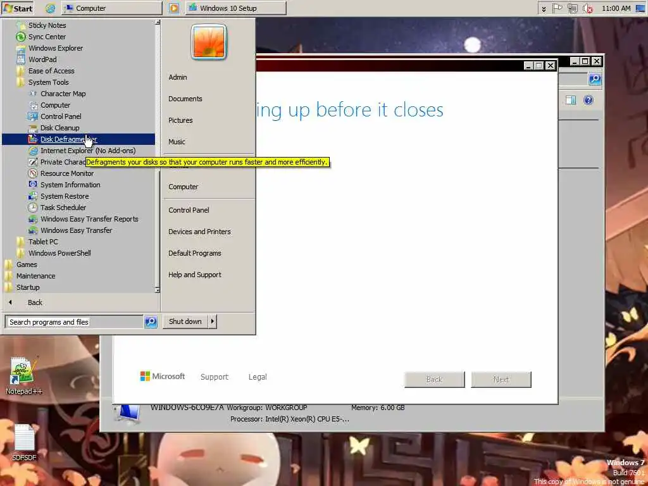648x486 pixels.
Task: Expand the Tablet PC folder
Action: pyautogui.click(x=42, y=242)
